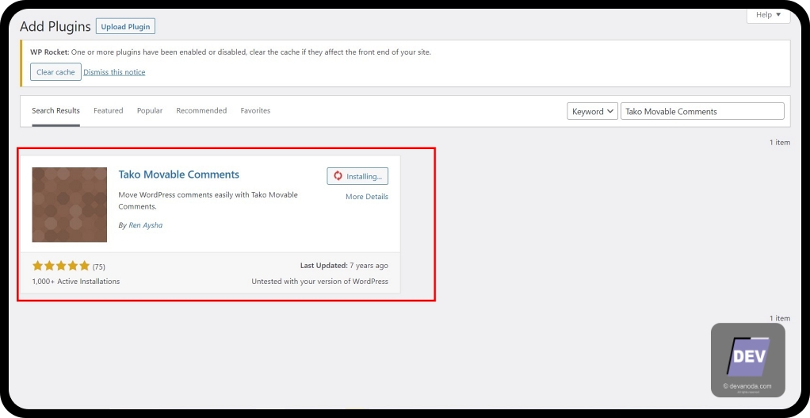Open More Details for the plugin

point(367,197)
